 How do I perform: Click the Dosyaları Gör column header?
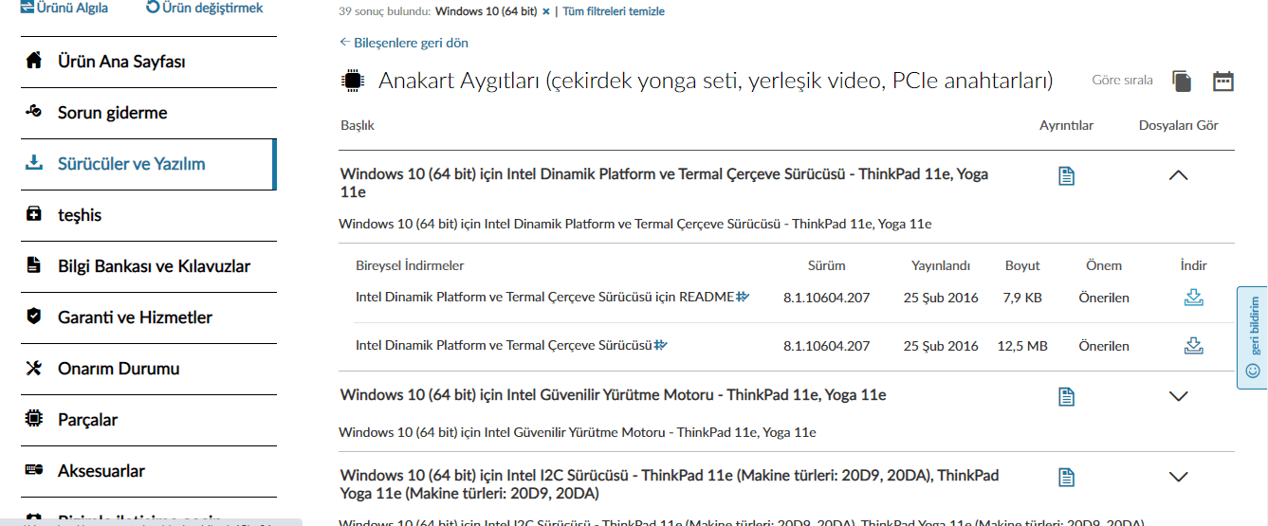tap(1179, 125)
